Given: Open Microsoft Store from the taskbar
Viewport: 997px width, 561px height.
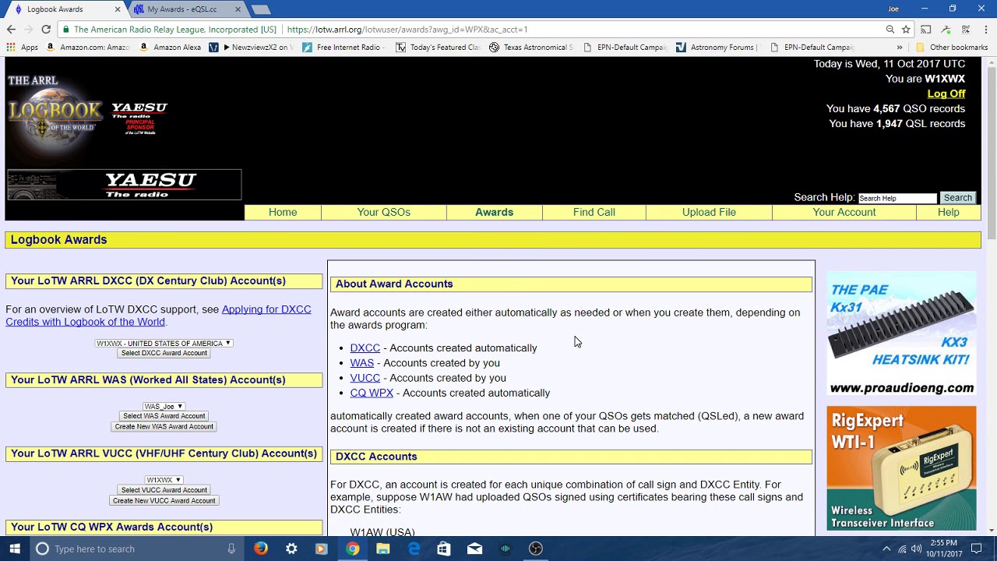Looking at the screenshot, I should click(x=443, y=549).
